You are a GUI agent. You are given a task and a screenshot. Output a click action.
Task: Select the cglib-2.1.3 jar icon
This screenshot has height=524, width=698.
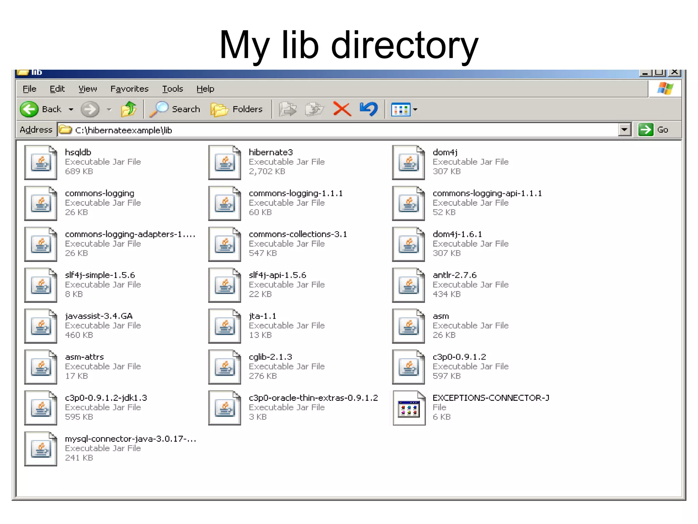click(225, 367)
